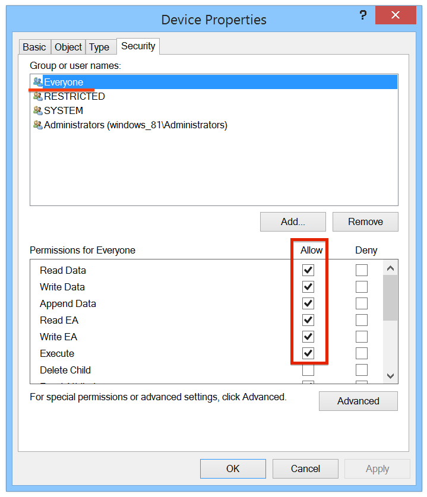Image resolution: width=427 pixels, height=497 pixels.
Task: Uncheck Allow for Read Data
Action: point(308,270)
